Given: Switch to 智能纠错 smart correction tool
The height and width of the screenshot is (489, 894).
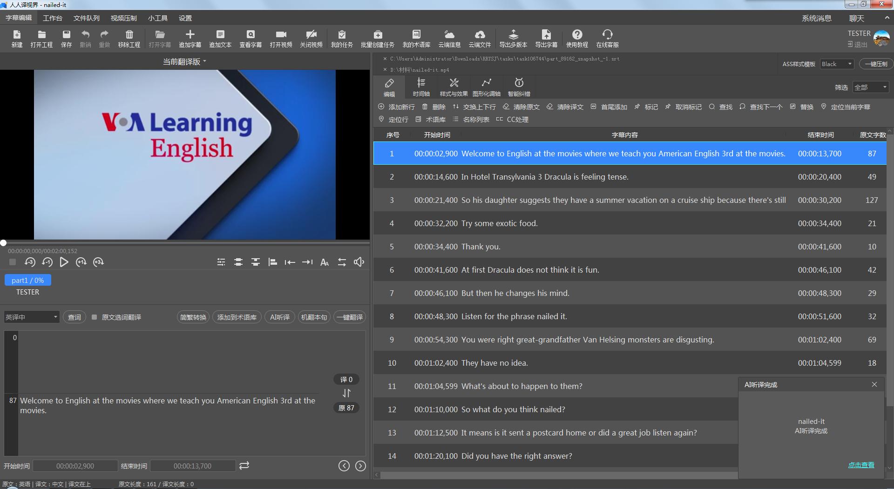Looking at the screenshot, I should (519, 87).
